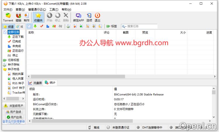Click the DHT torrents icon in filter toolbar
Screen dimensions: 219x132
coord(94,26)
